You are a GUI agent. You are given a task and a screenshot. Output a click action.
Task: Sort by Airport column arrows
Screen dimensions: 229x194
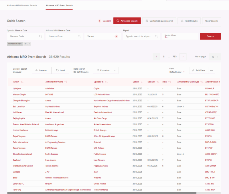coord(22,82)
